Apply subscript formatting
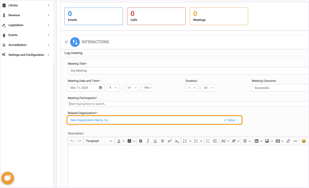Screen dimensions: 309x188 coord(177,141)
